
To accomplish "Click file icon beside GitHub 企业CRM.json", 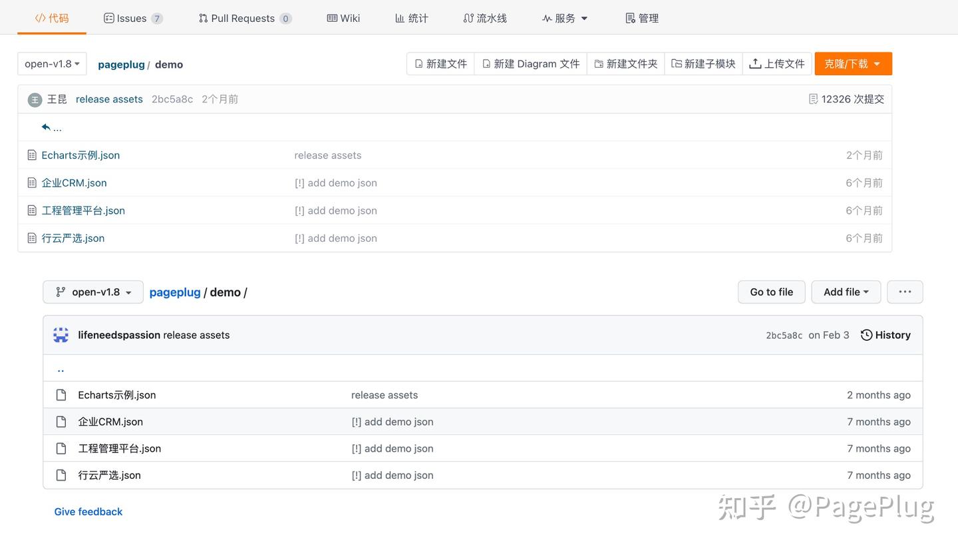I will pos(61,422).
